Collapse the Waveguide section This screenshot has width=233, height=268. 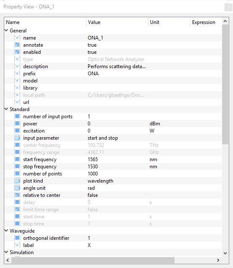click(x=6, y=231)
